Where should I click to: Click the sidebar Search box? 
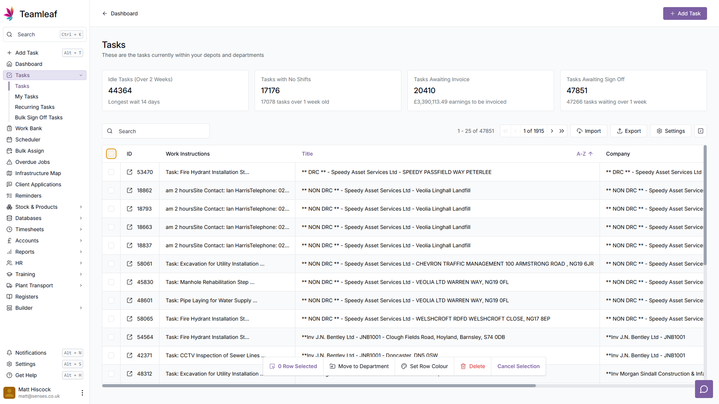point(45,34)
